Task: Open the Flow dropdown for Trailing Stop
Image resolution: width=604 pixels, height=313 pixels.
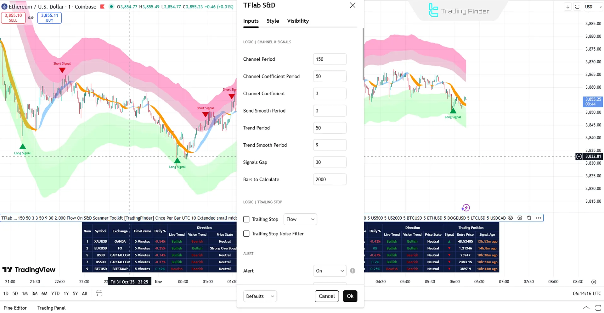Action: (x=300, y=219)
